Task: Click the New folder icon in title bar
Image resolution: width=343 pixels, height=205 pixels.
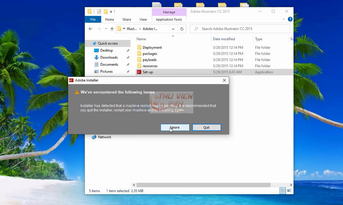Action: click(x=106, y=11)
